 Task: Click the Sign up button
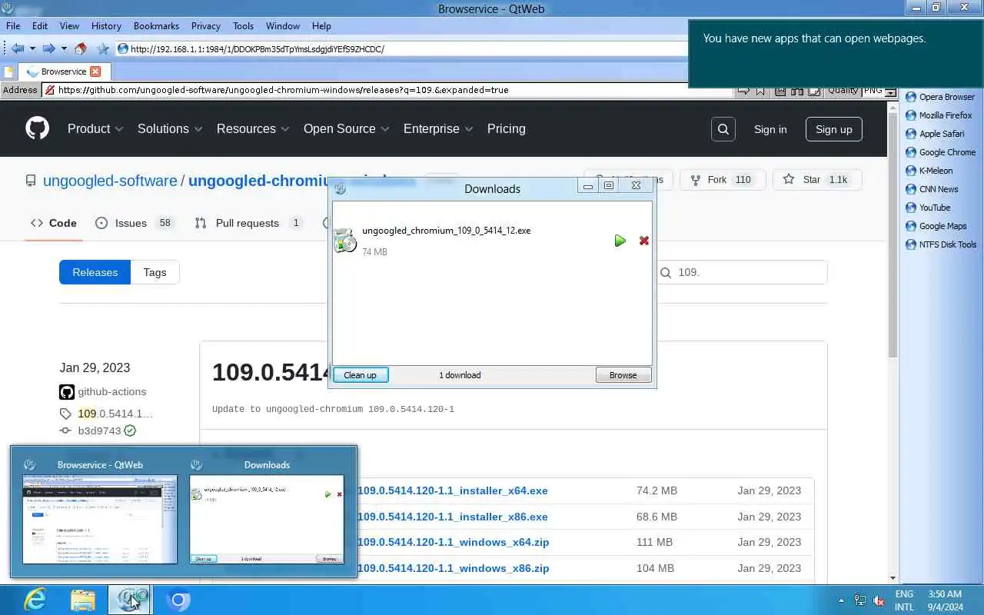834,129
